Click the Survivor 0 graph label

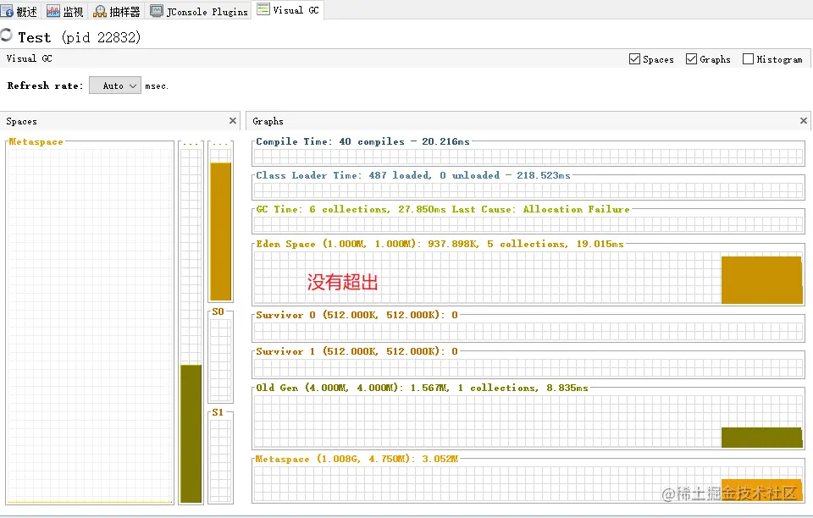[357, 315]
